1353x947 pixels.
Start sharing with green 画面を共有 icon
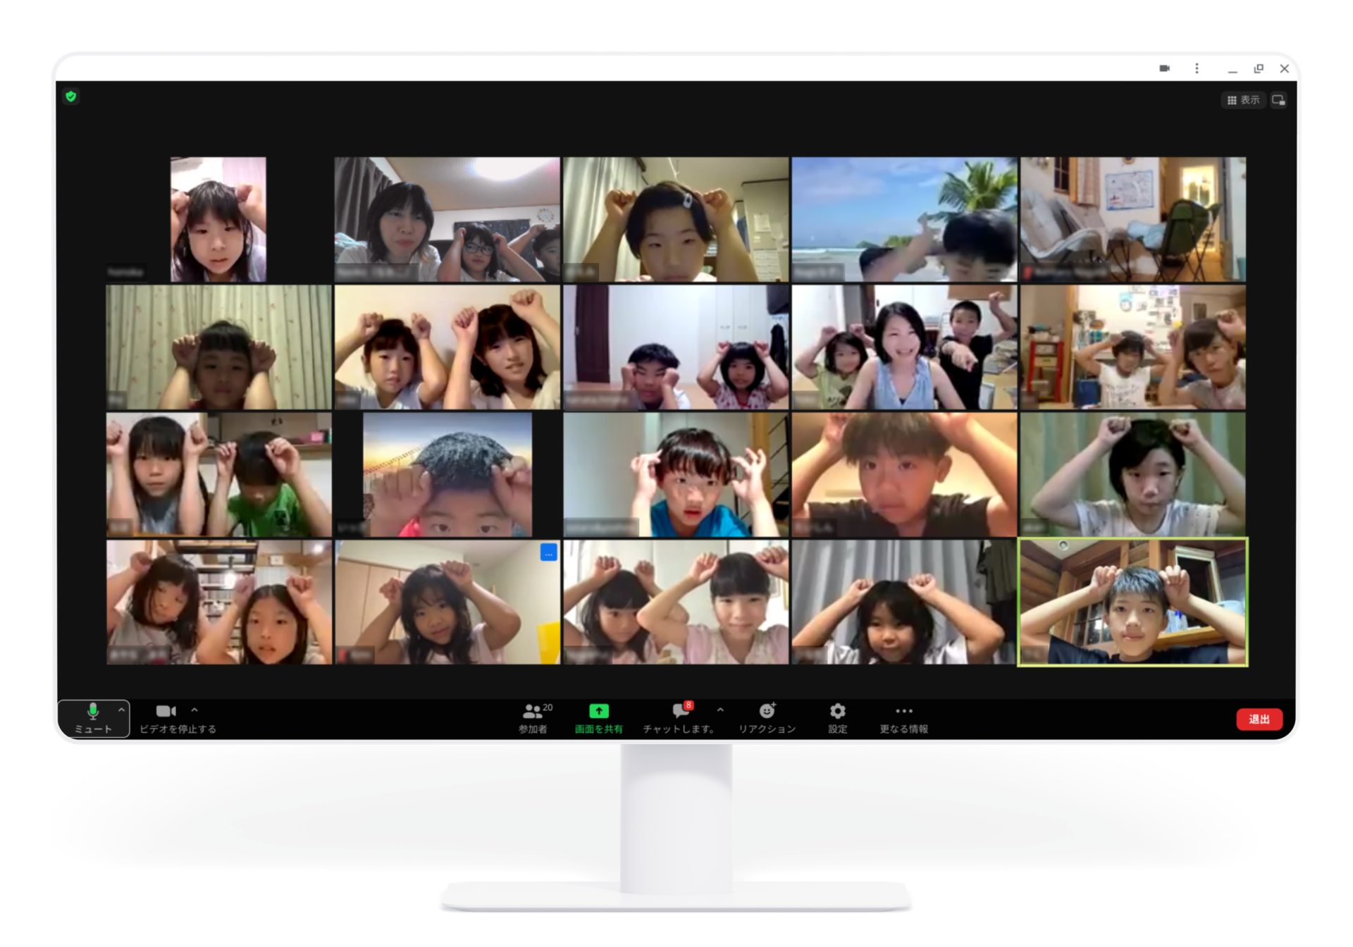coord(598,712)
